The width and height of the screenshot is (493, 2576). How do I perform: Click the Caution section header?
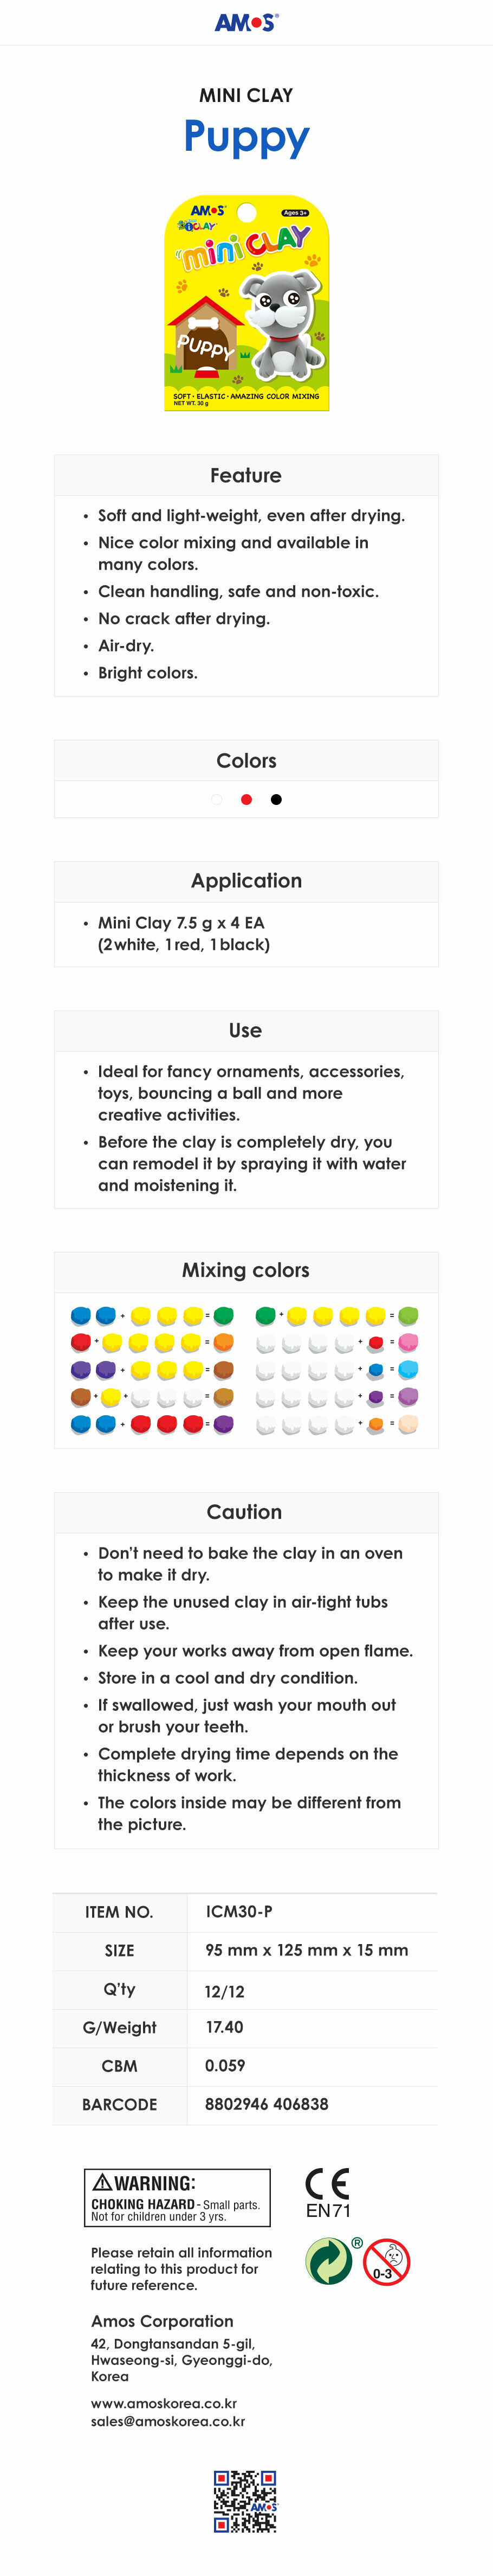pos(244,1512)
